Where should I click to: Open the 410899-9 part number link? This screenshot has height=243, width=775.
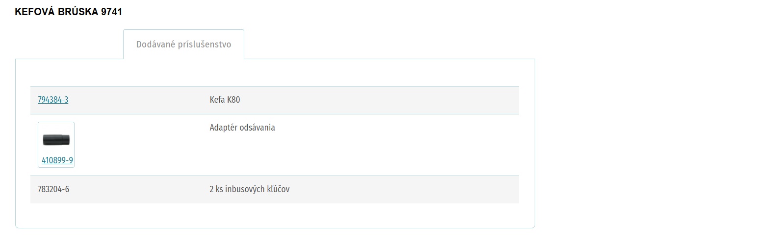coord(57,160)
